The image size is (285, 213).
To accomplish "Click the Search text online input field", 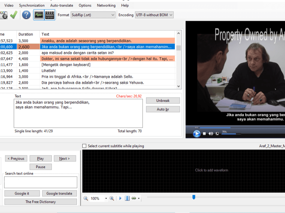I will click(41, 182).
